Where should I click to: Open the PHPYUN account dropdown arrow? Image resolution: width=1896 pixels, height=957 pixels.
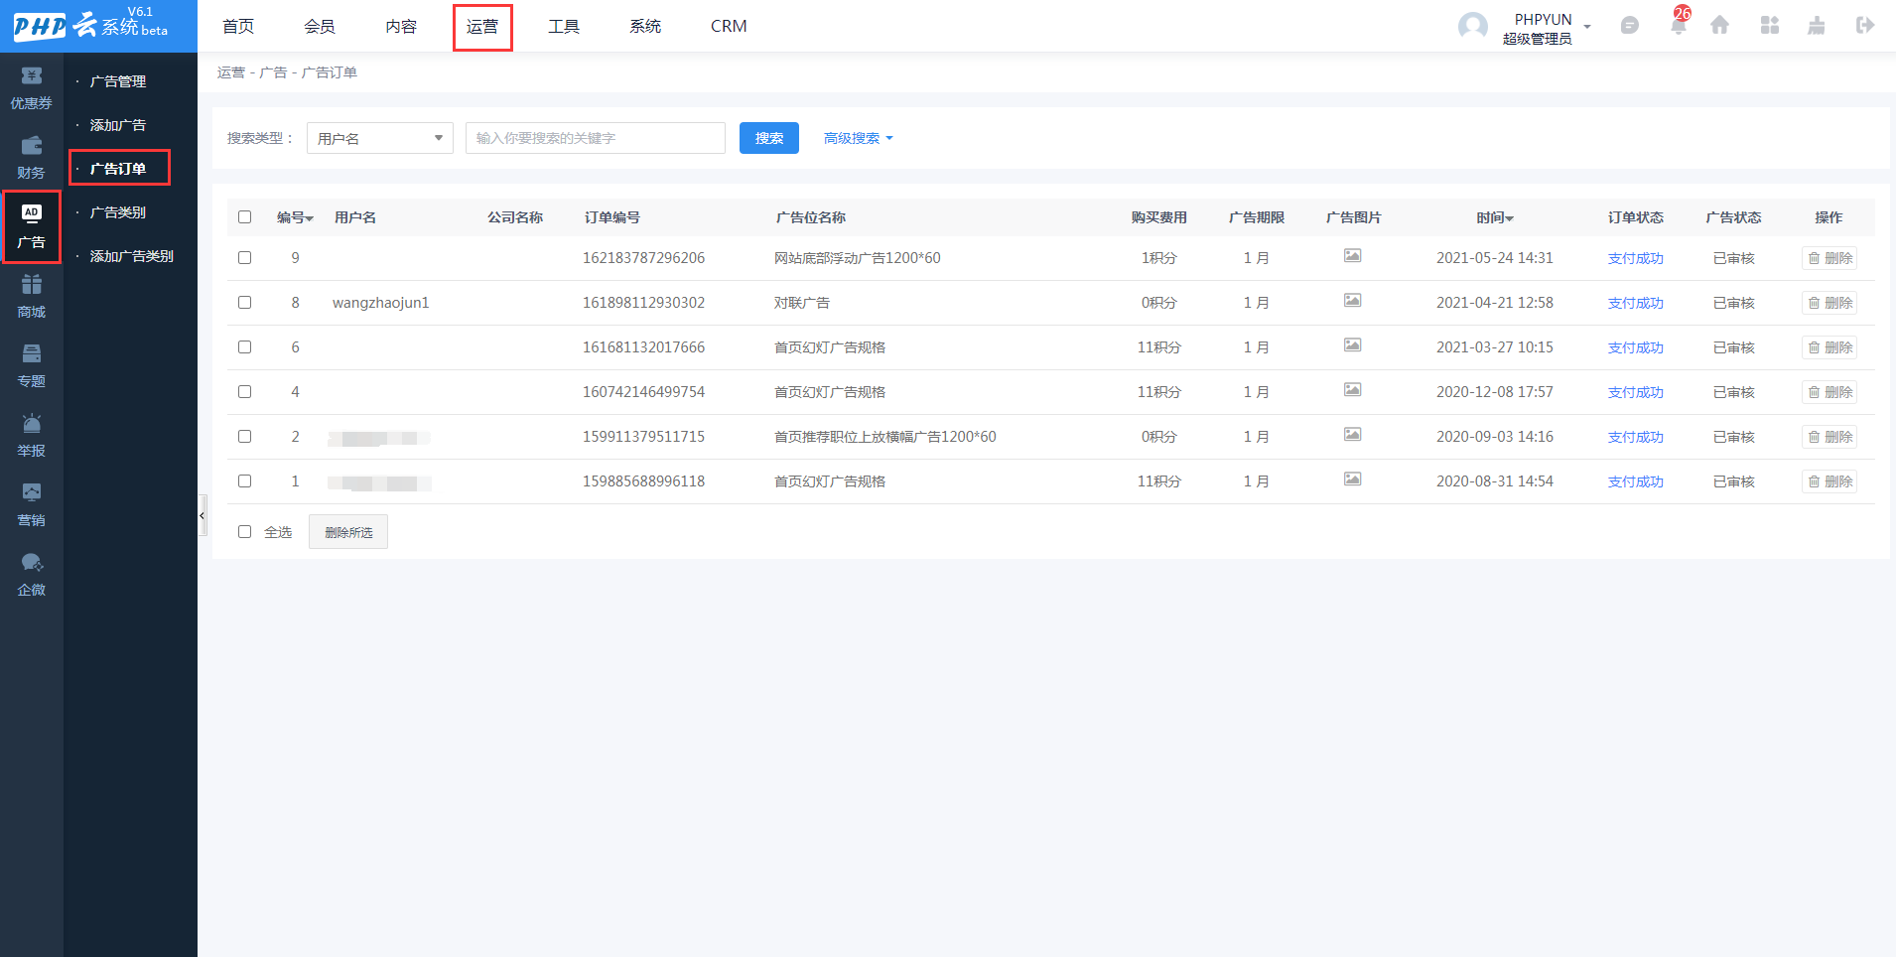point(1587,27)
